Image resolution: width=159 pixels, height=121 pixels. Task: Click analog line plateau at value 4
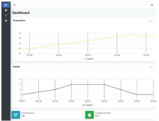(88, 85)
